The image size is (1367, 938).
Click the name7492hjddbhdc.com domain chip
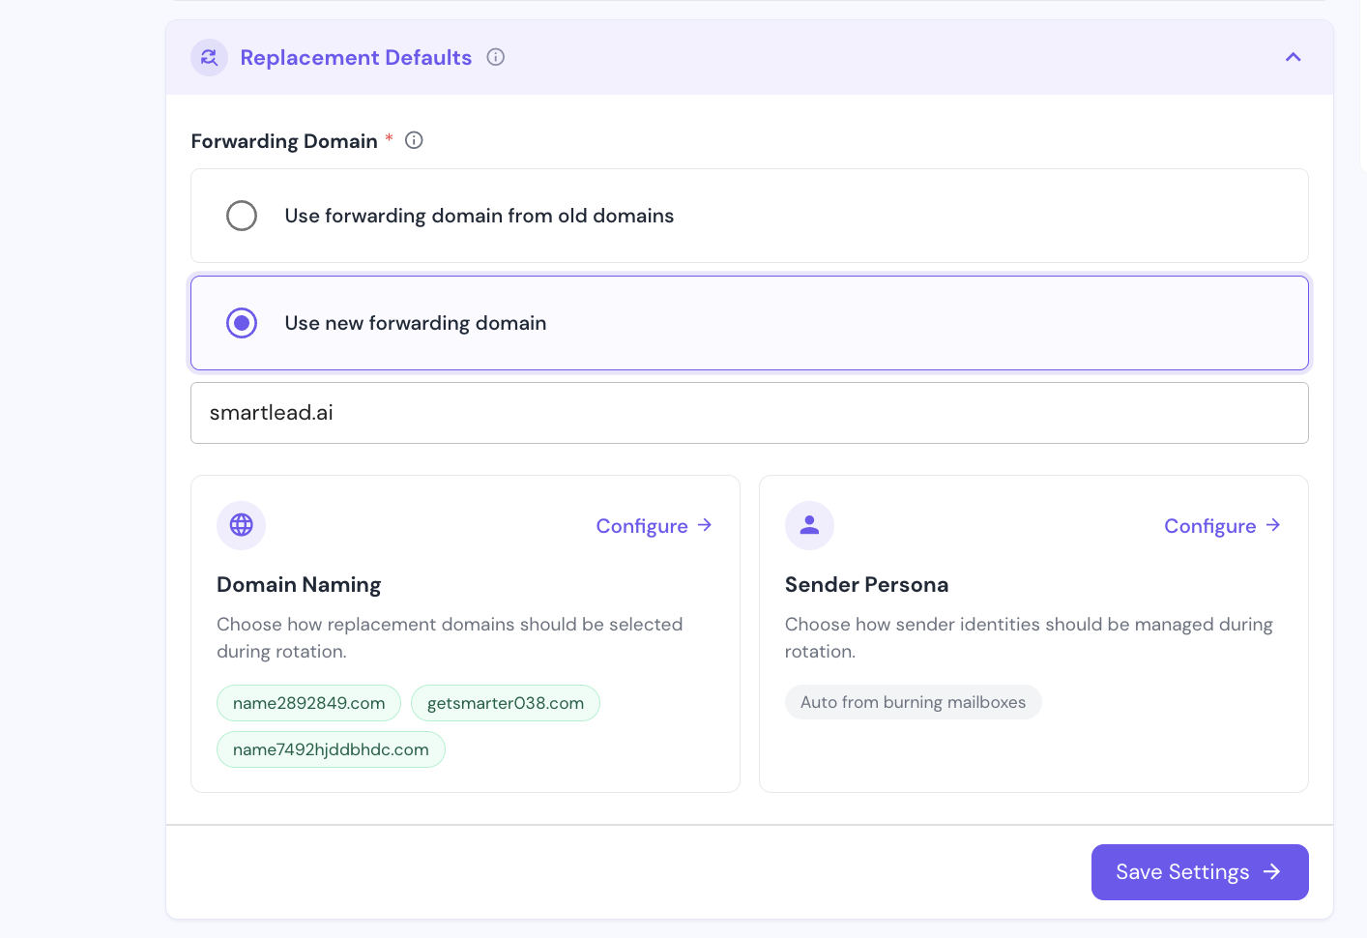[331, 749]
